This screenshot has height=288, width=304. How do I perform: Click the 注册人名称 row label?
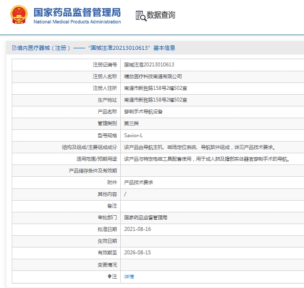tap(105, 77)
